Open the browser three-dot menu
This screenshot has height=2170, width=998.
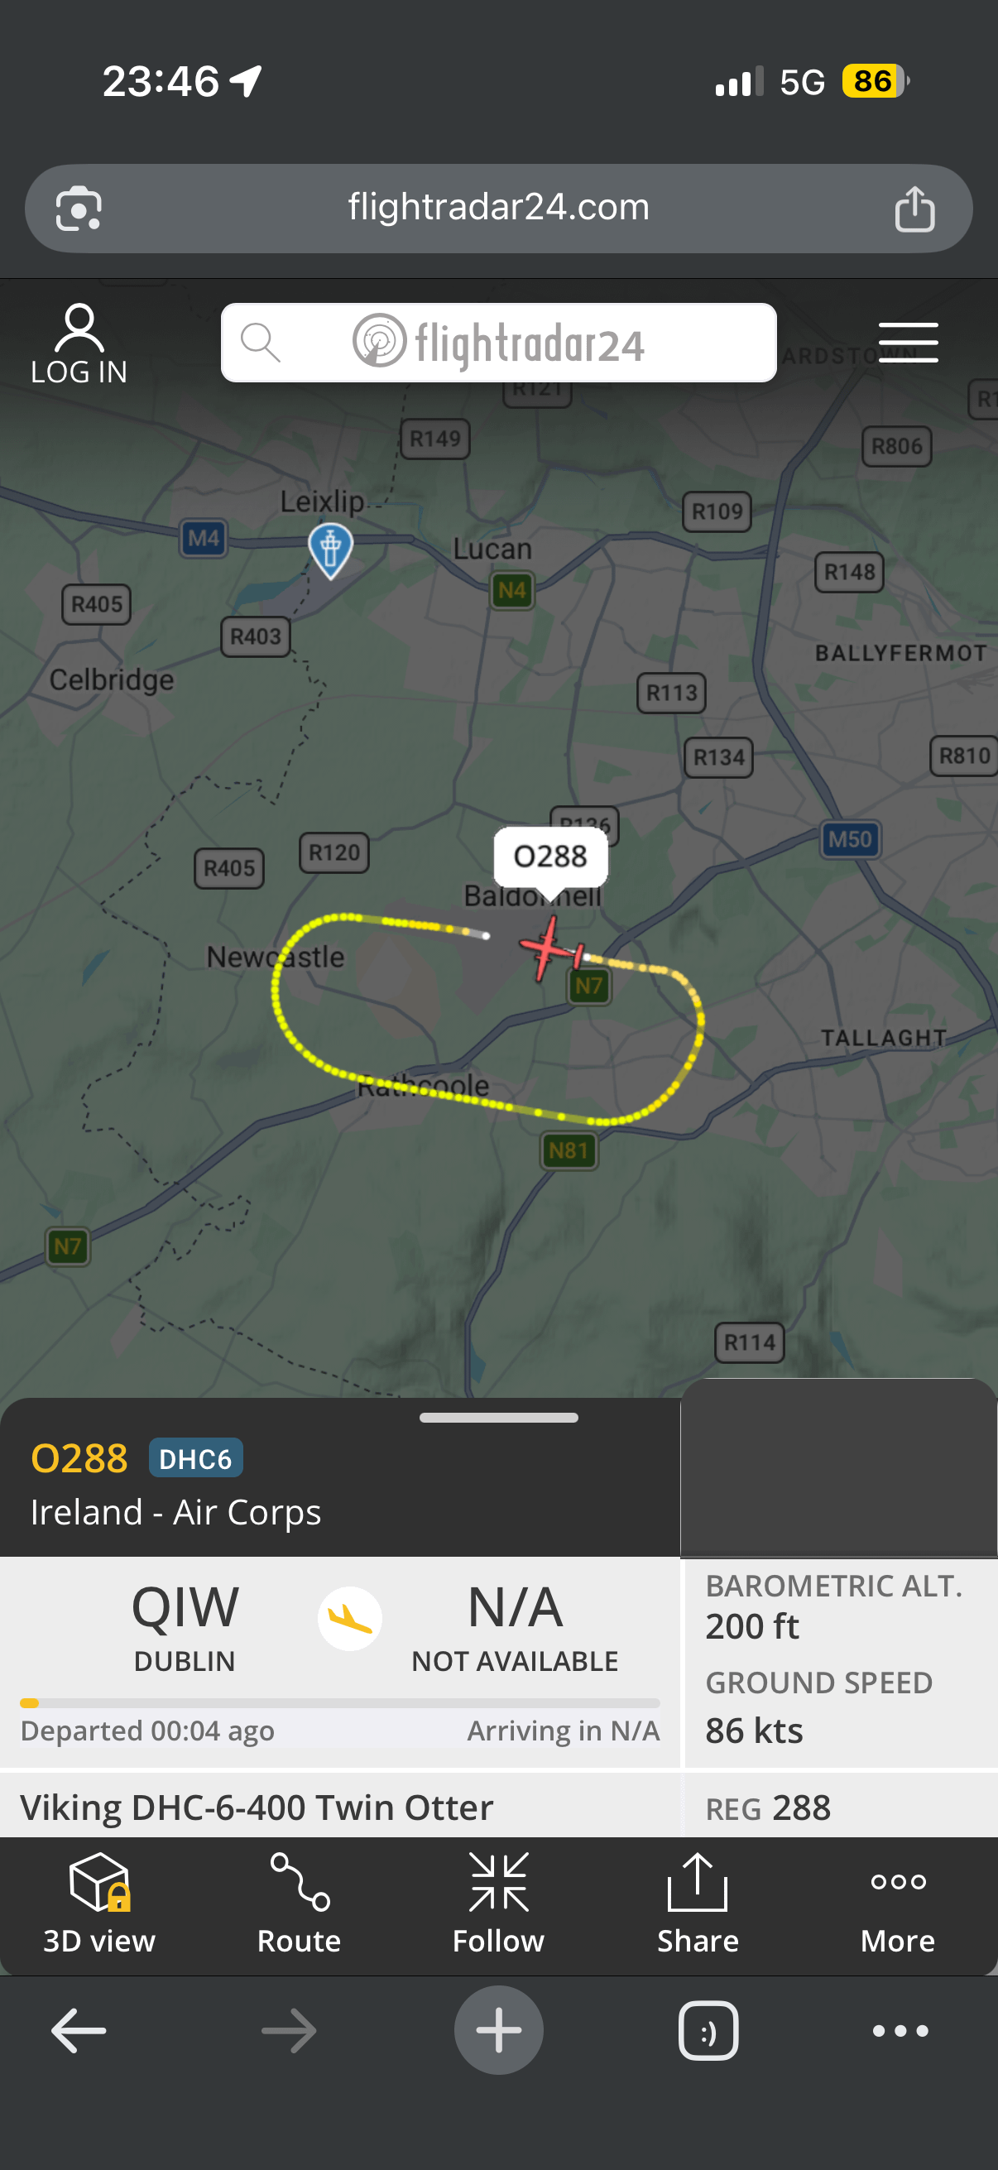[900, 2031]
